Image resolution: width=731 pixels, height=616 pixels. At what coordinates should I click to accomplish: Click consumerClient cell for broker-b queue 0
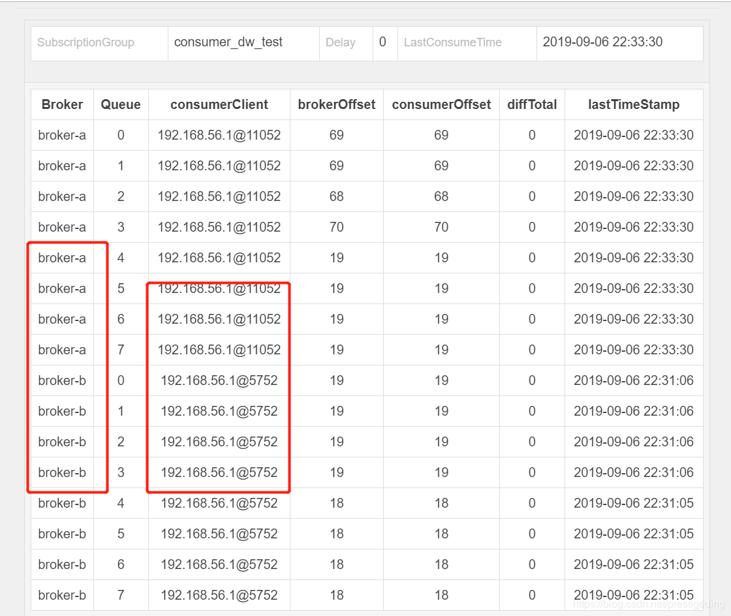tap(219, 380)
